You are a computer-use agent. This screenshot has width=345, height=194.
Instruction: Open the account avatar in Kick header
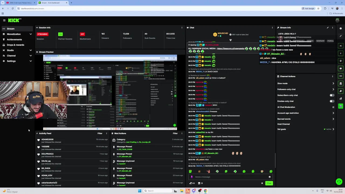(x=337, y=20)
